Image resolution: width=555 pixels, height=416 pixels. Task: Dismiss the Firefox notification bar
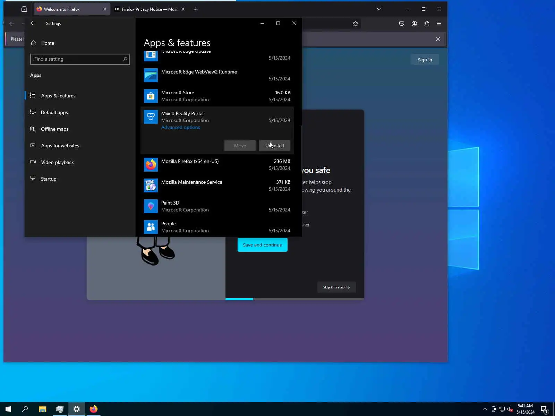438,39
